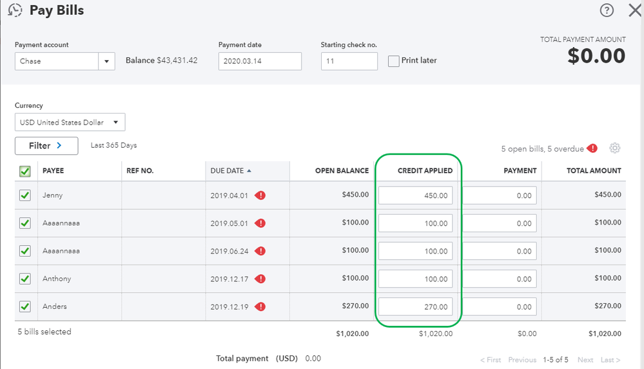Uncheck the select-all bills header checkbox

(24, 171)
